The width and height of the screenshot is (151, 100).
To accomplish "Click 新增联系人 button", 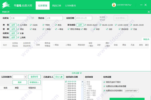I will tap(34, 82).
